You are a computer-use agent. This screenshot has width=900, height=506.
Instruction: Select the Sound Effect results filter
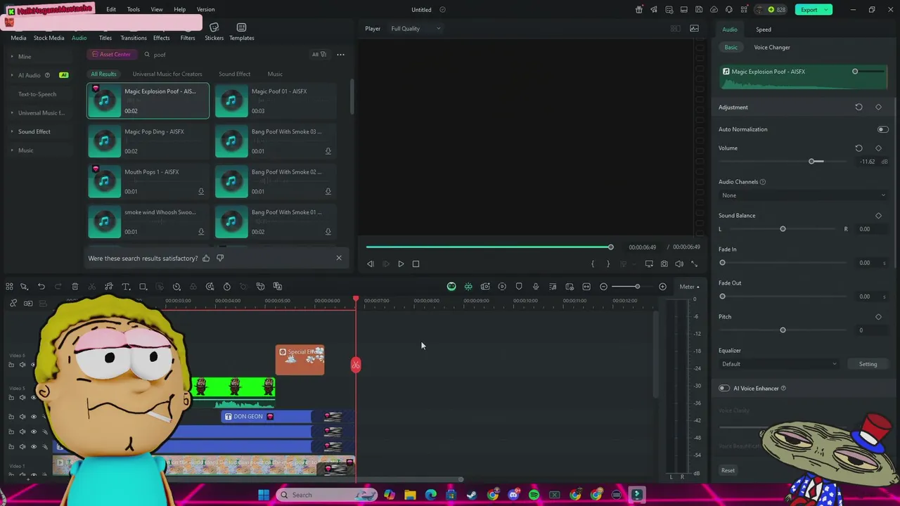click(234, 74)
